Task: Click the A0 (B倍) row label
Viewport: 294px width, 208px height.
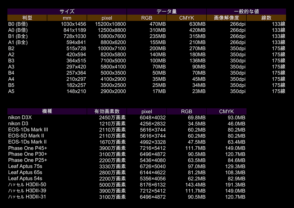Action: pos(18,30)
